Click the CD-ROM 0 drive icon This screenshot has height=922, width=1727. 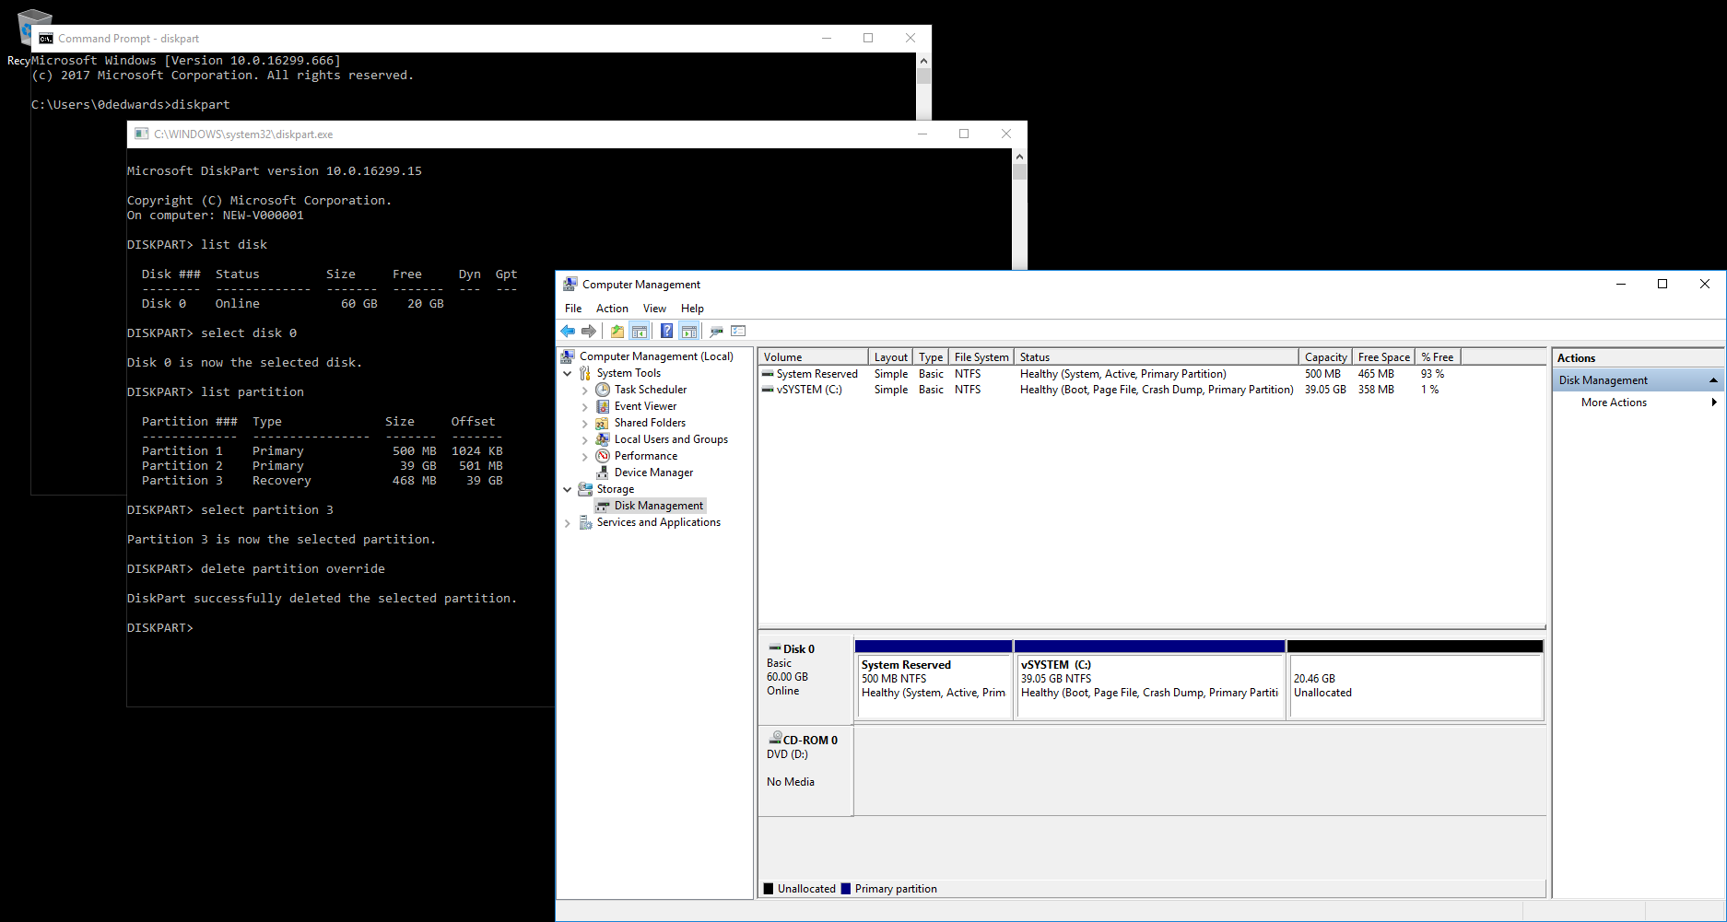775,739
